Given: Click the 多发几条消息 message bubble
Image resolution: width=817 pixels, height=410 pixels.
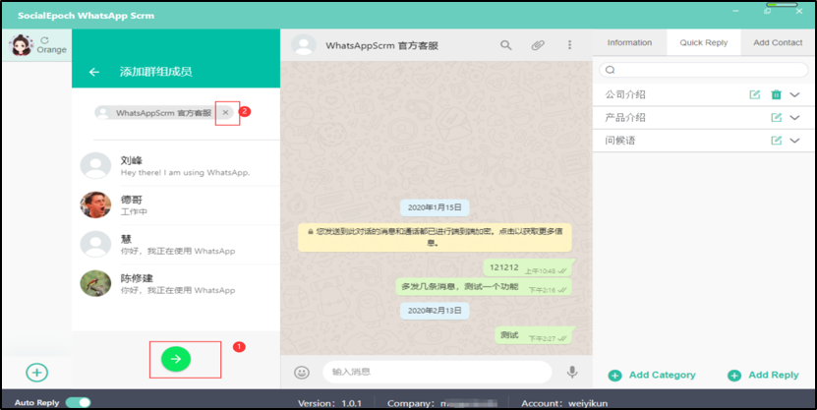Looking at the screenshot, I should [484, 286].
